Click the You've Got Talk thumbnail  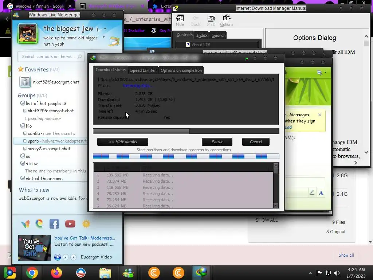tap(35, 248)
